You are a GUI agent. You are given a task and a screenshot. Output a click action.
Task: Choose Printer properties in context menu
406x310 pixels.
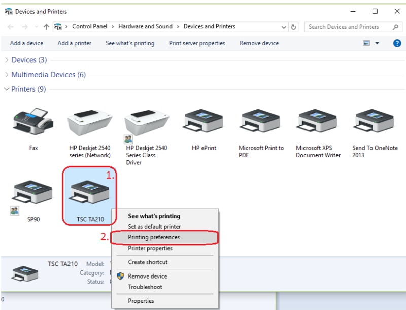(x=150, y=248)
